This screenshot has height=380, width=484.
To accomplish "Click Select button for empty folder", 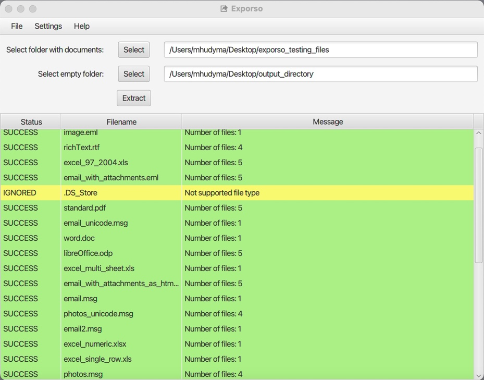I will 134,74.
